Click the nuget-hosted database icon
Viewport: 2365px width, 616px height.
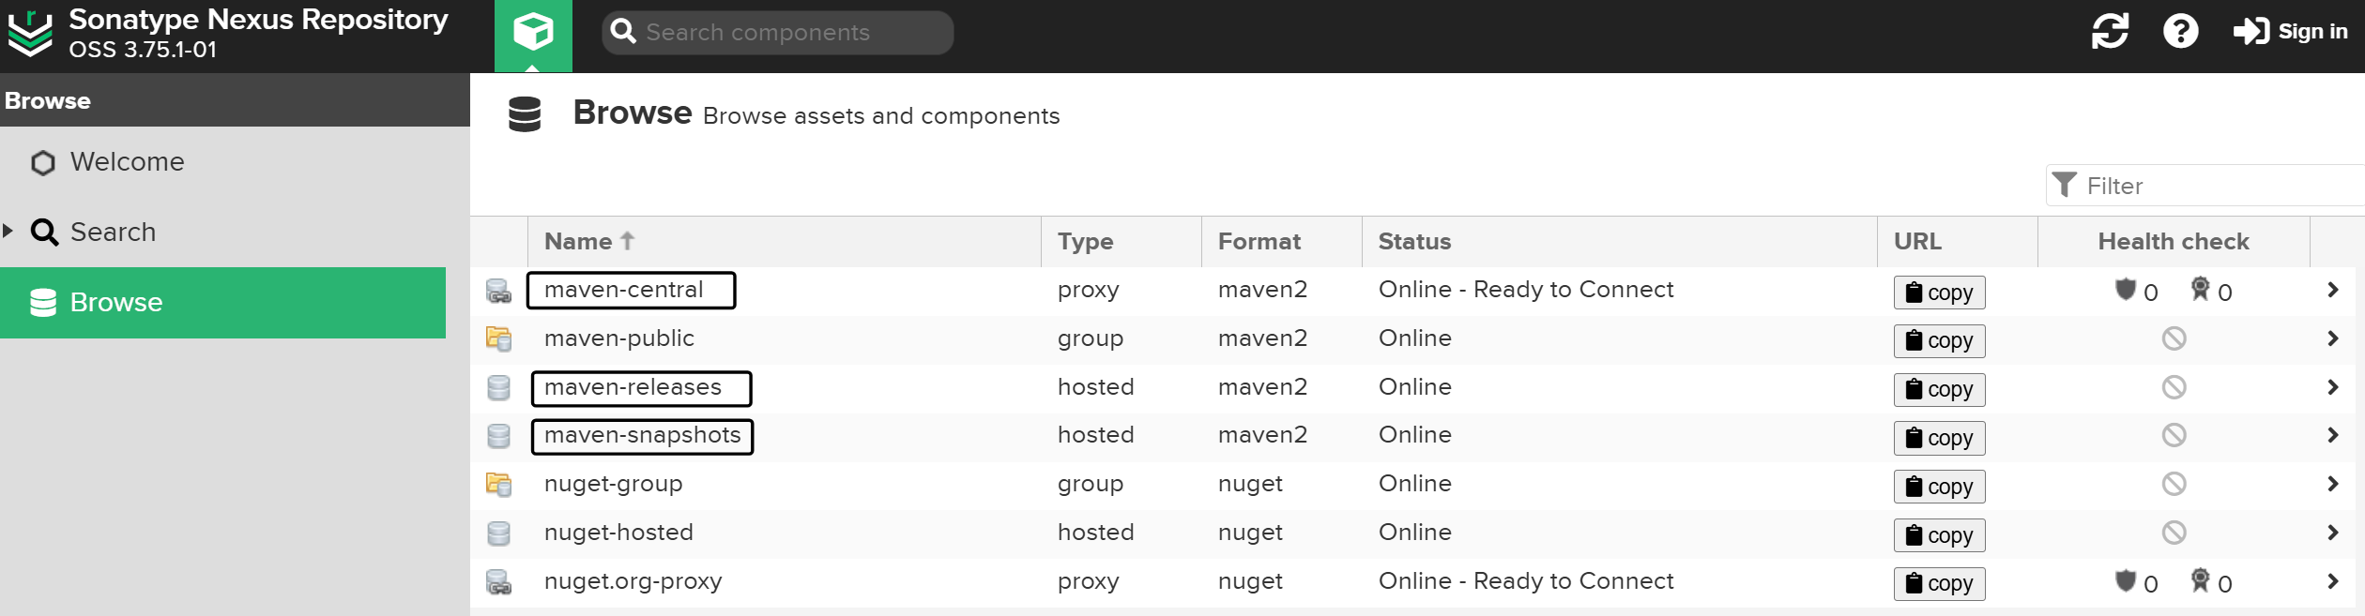pos(499,533)
